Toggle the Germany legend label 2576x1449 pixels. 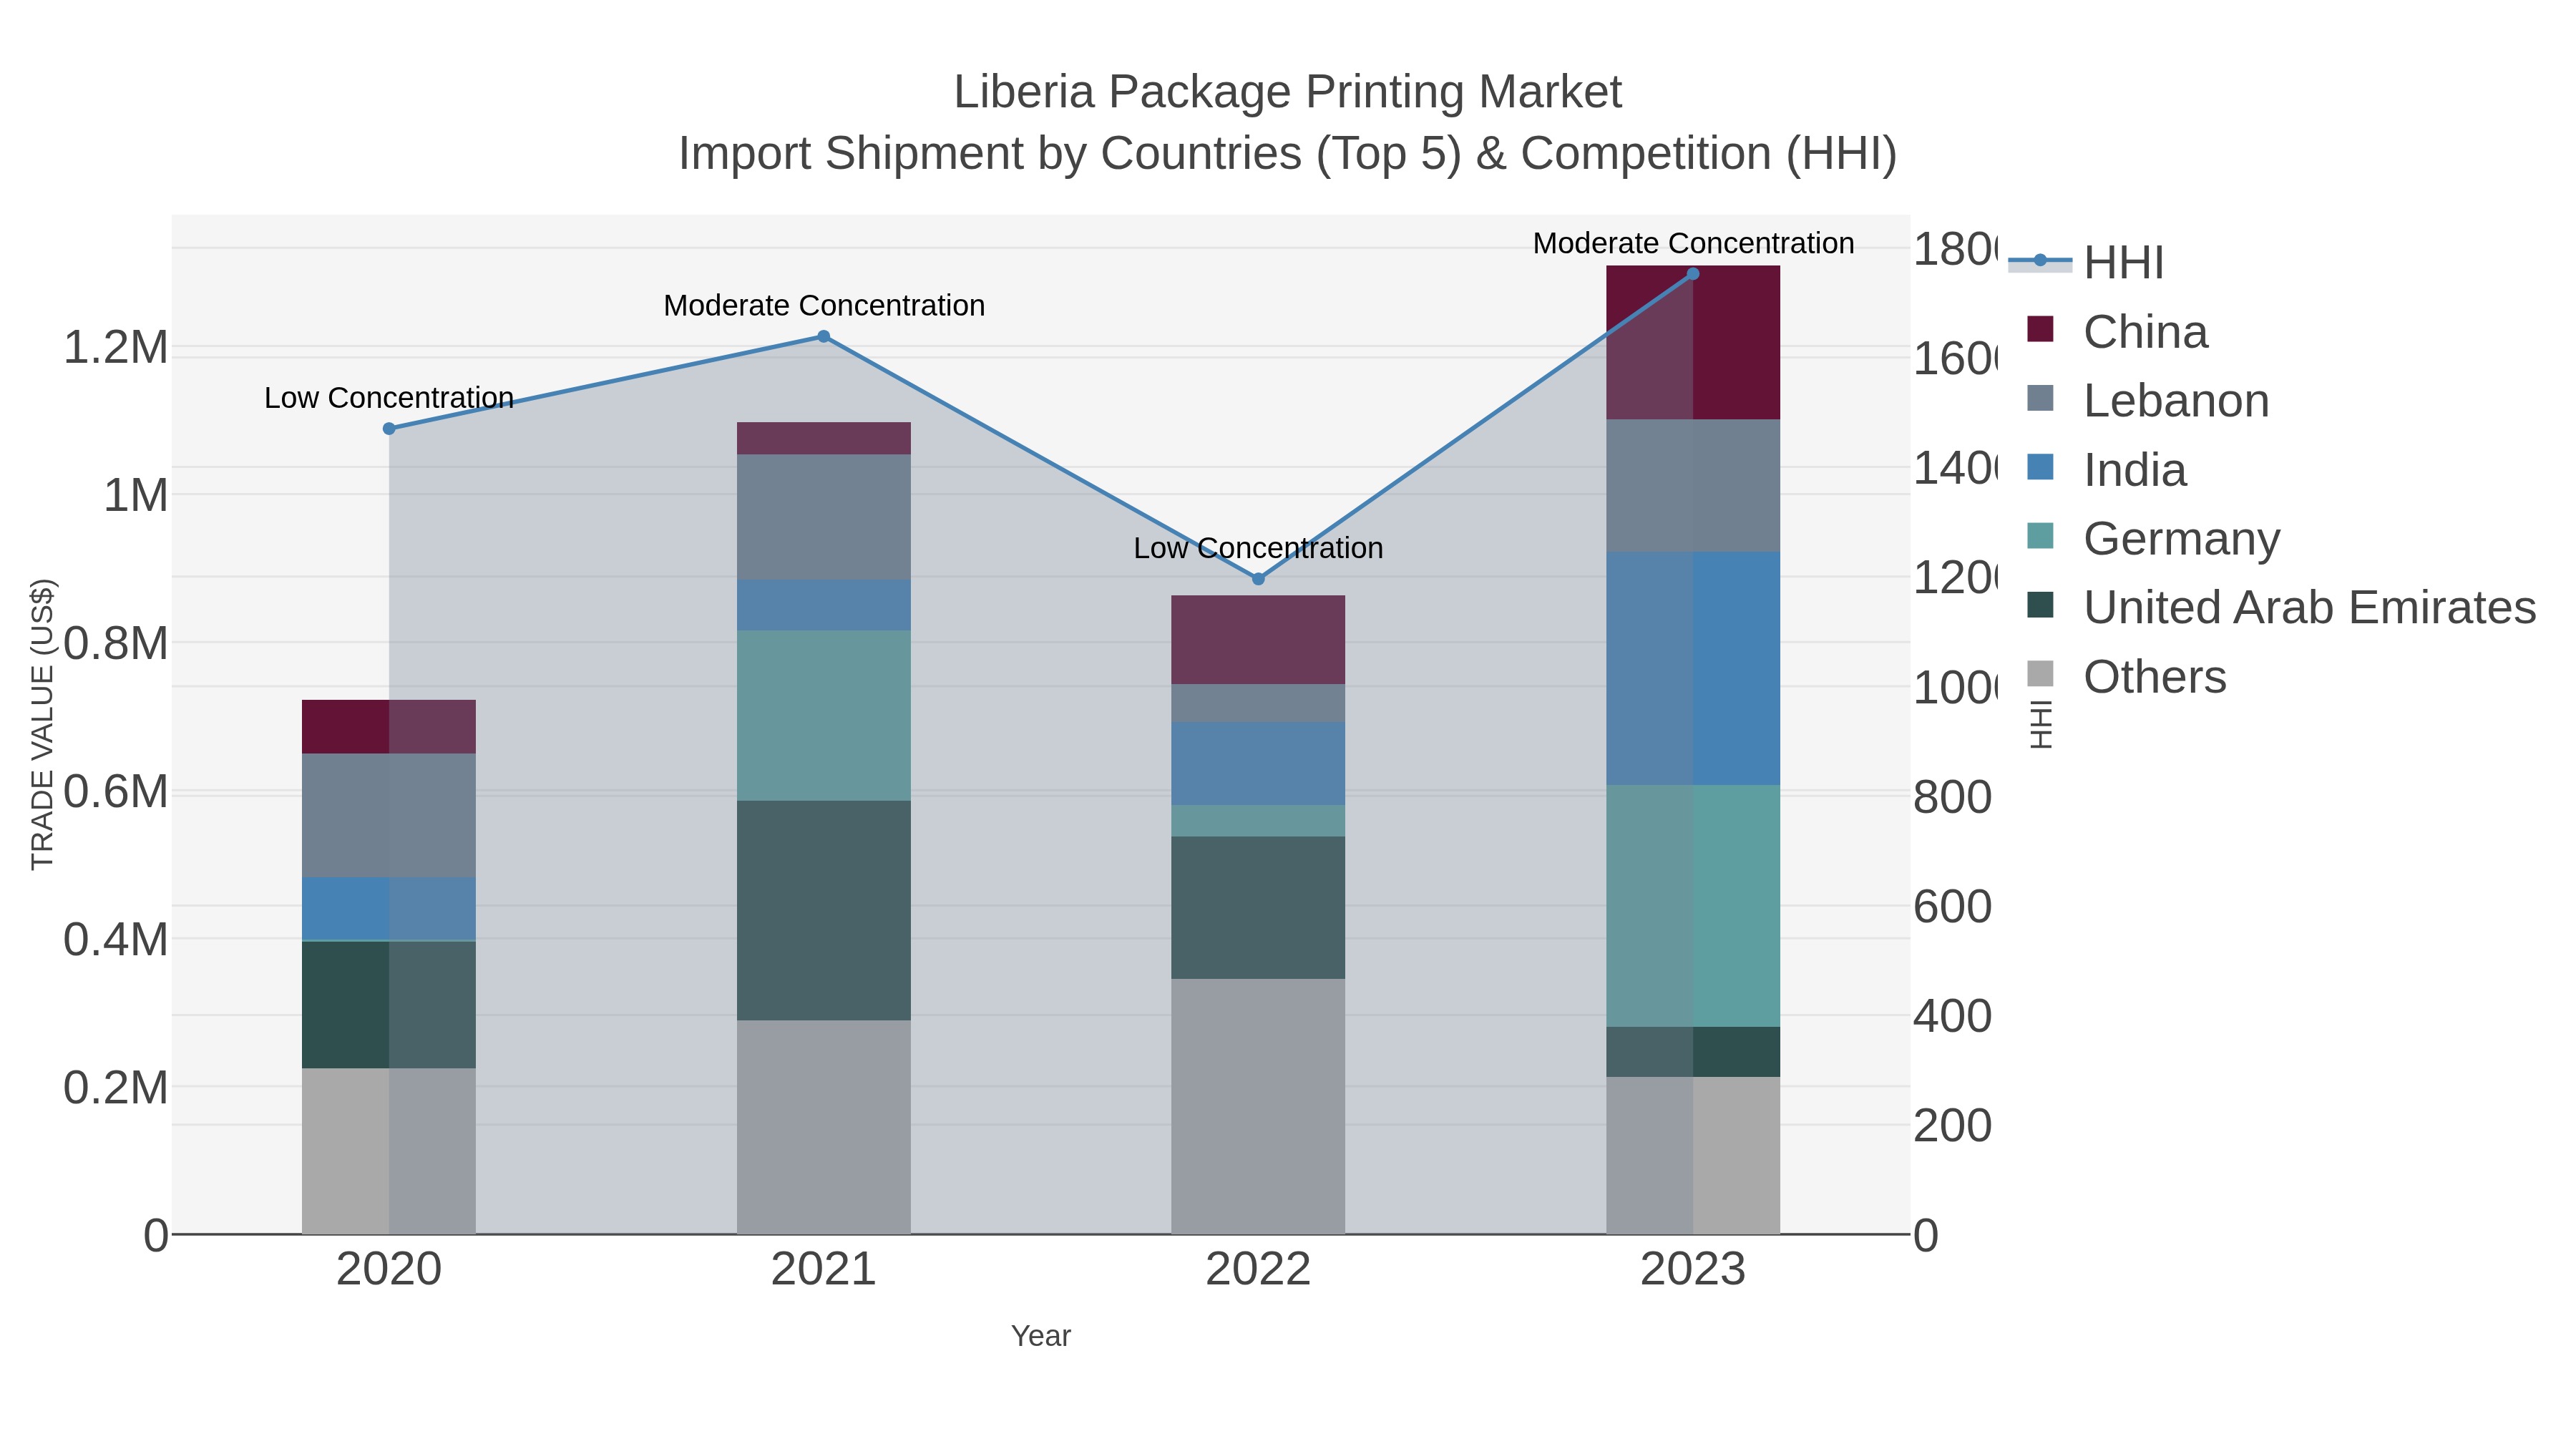point(2182,539)
